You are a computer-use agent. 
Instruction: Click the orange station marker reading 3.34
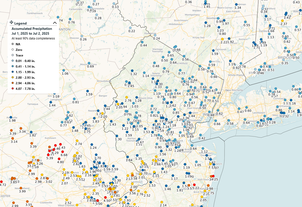[x=21, y=128]
